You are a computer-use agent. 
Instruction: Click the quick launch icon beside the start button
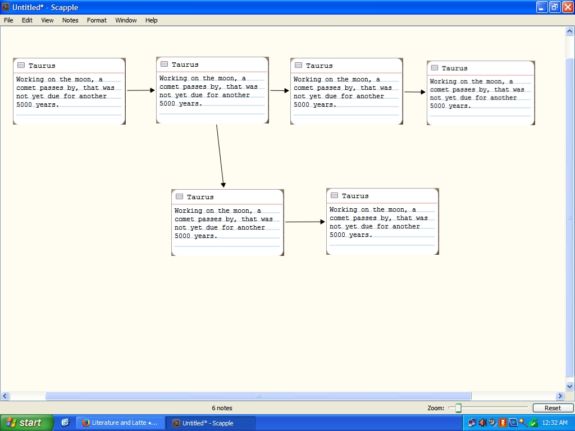coord(65,423)
